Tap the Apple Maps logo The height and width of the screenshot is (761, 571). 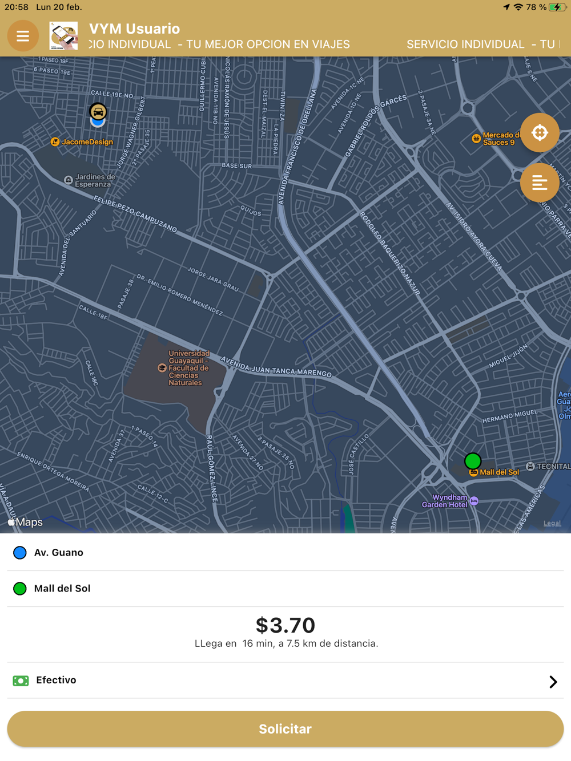pyautogui.click(x=26, y=522)
